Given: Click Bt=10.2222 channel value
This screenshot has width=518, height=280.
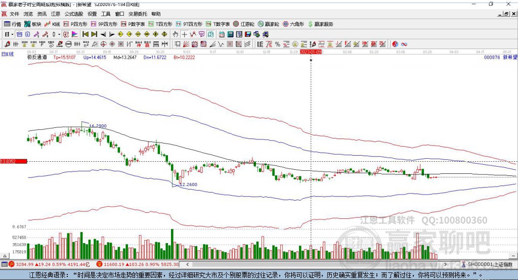Looking at the screenshot, I should (x=184, y=57).
